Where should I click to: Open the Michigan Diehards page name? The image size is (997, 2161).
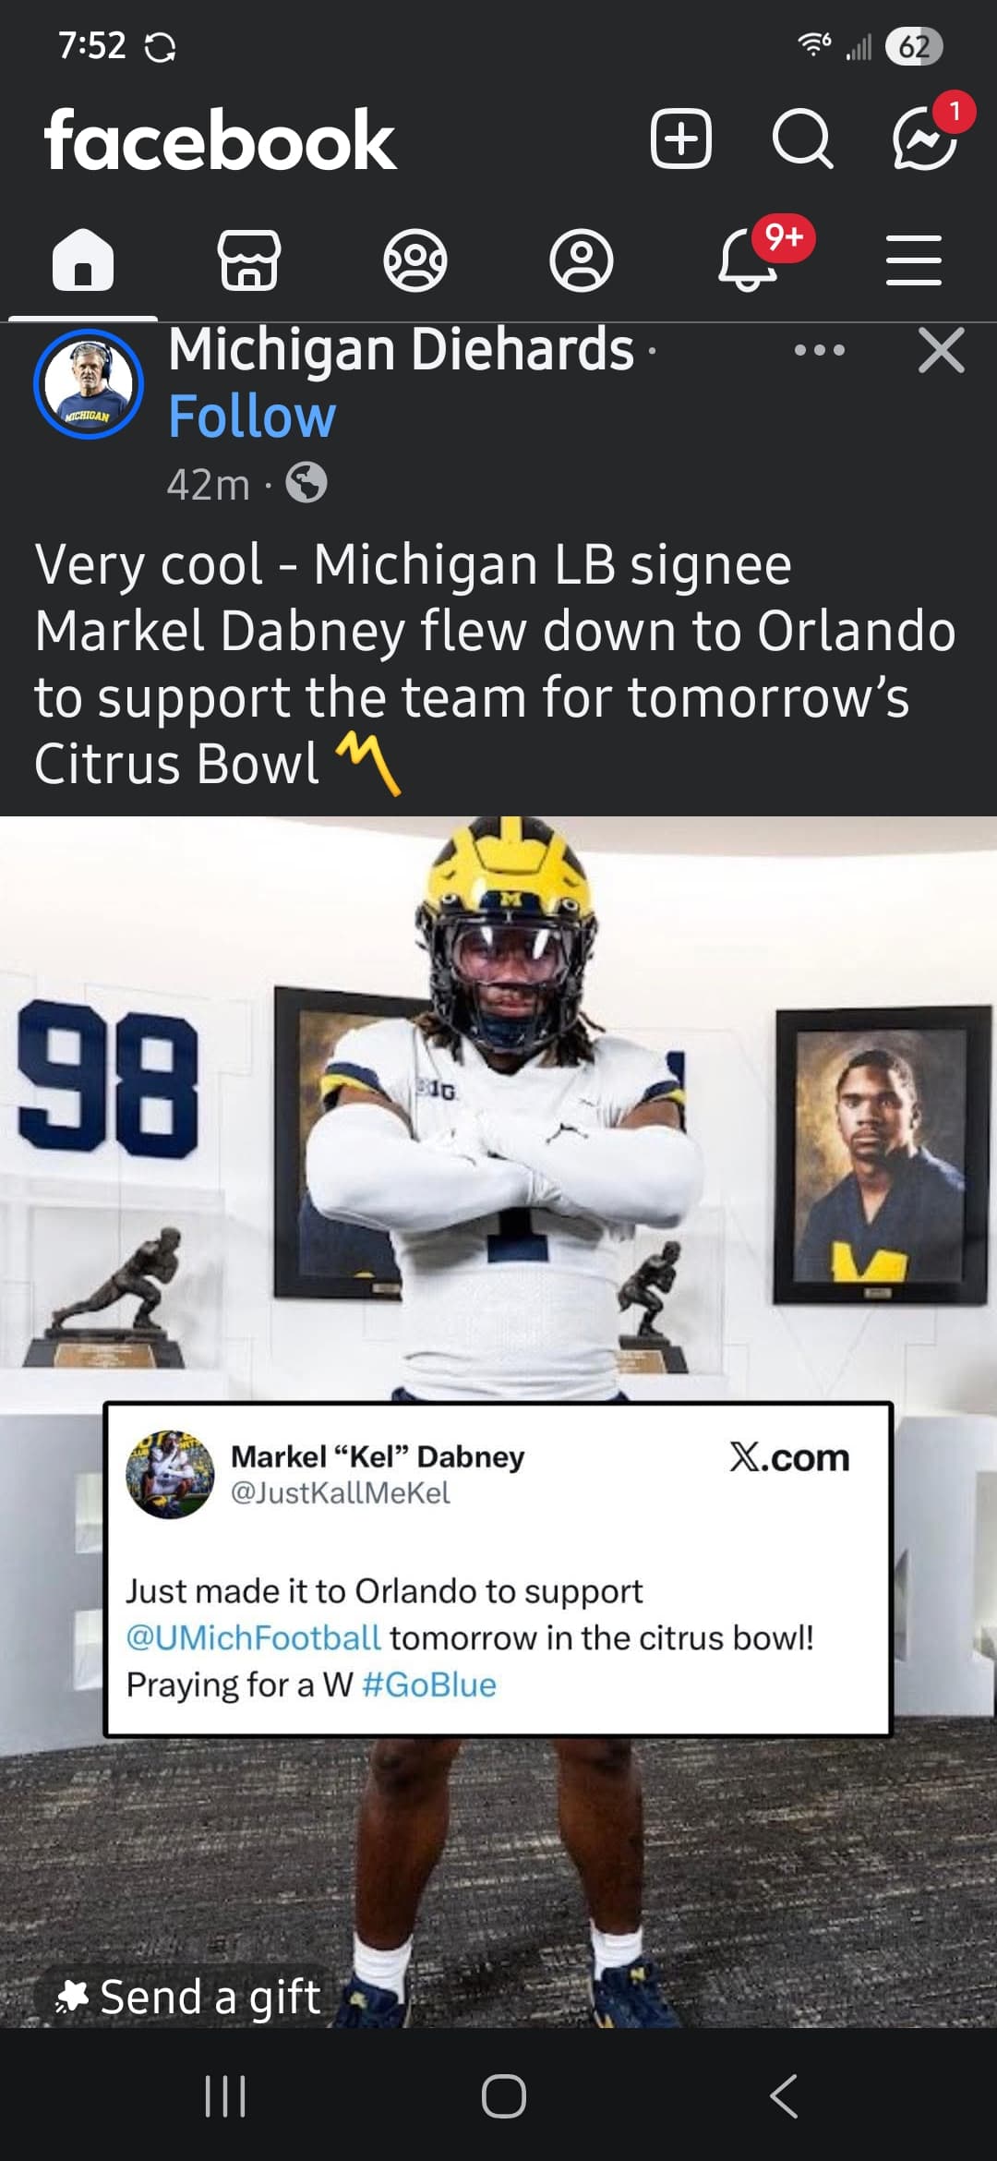coord(402,349)
